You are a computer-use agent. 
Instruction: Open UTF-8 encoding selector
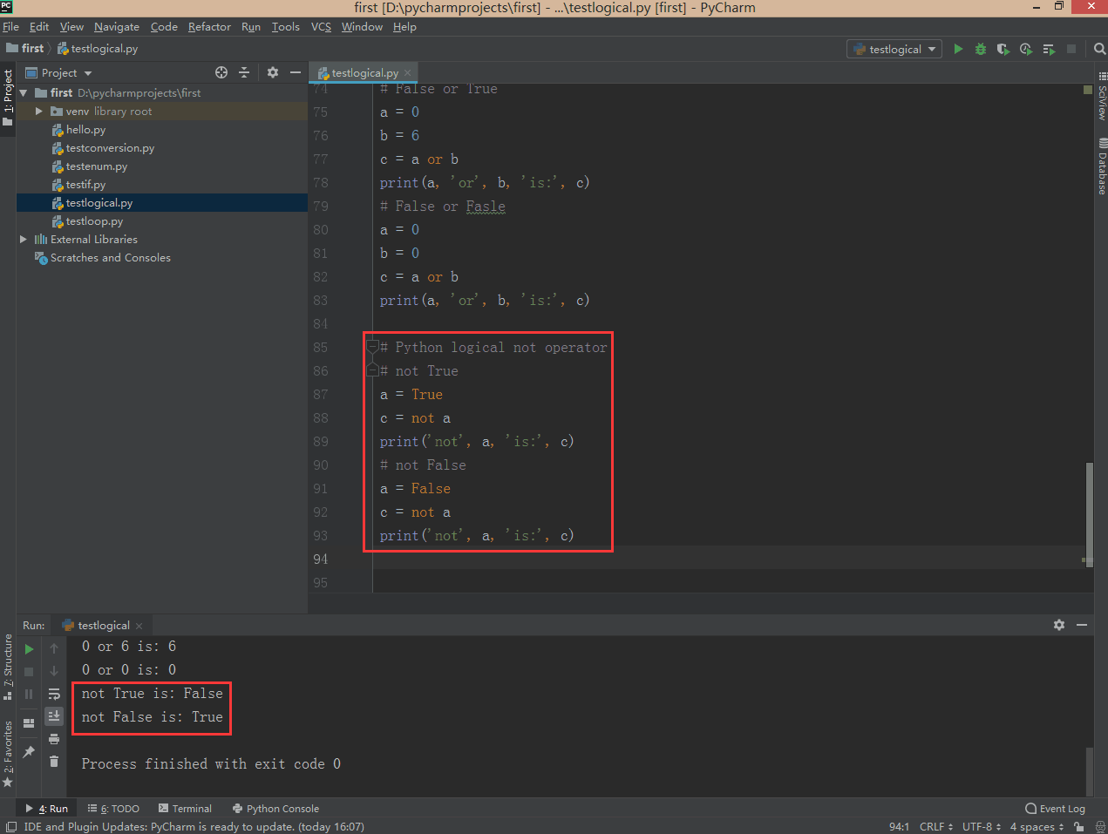point(982,826)
